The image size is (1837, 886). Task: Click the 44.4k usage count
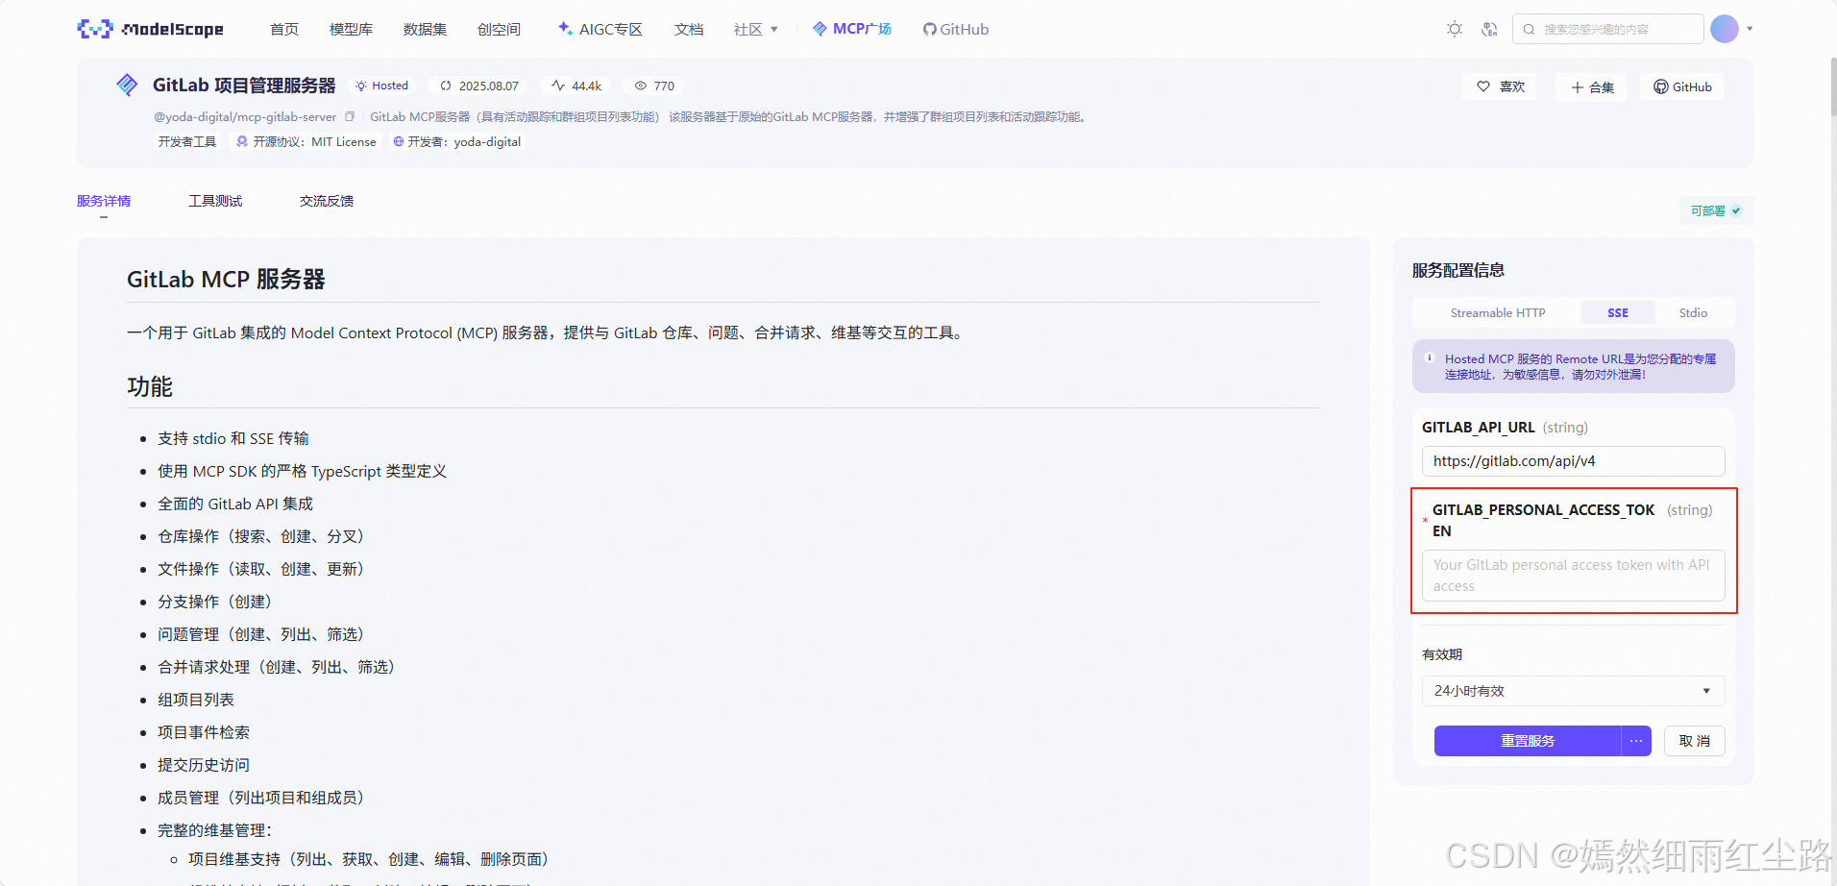click(576, 86)
